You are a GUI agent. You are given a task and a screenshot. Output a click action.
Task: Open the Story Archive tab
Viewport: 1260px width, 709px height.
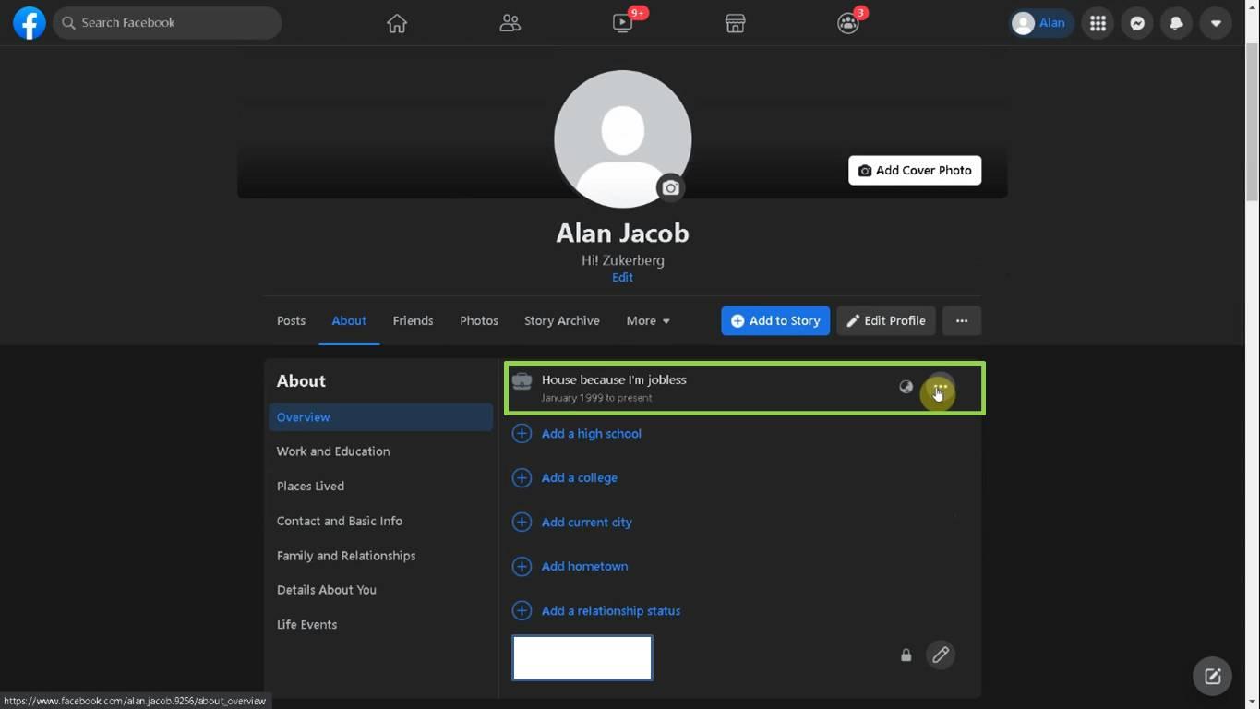coord(562,320)
